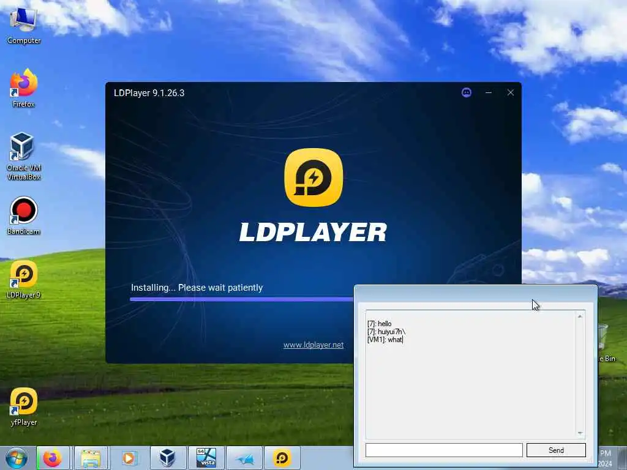627x470 pixels.
Task: Click the installation progress bar
Action: (x=242, y=299)
